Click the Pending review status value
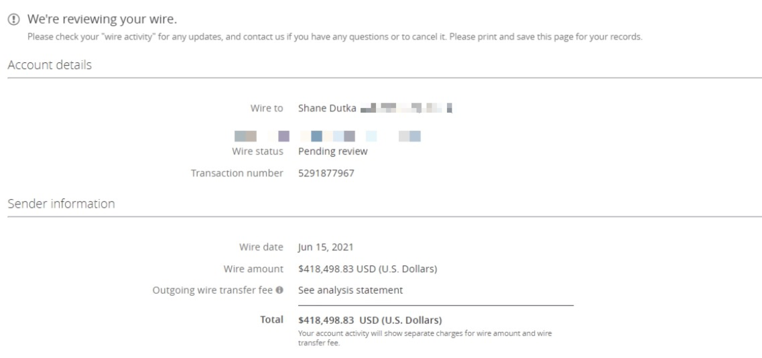This screenshot has height=358, width=762. pos(332,152)
